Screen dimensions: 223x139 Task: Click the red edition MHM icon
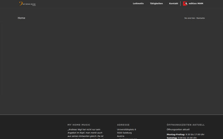[185, 4]
